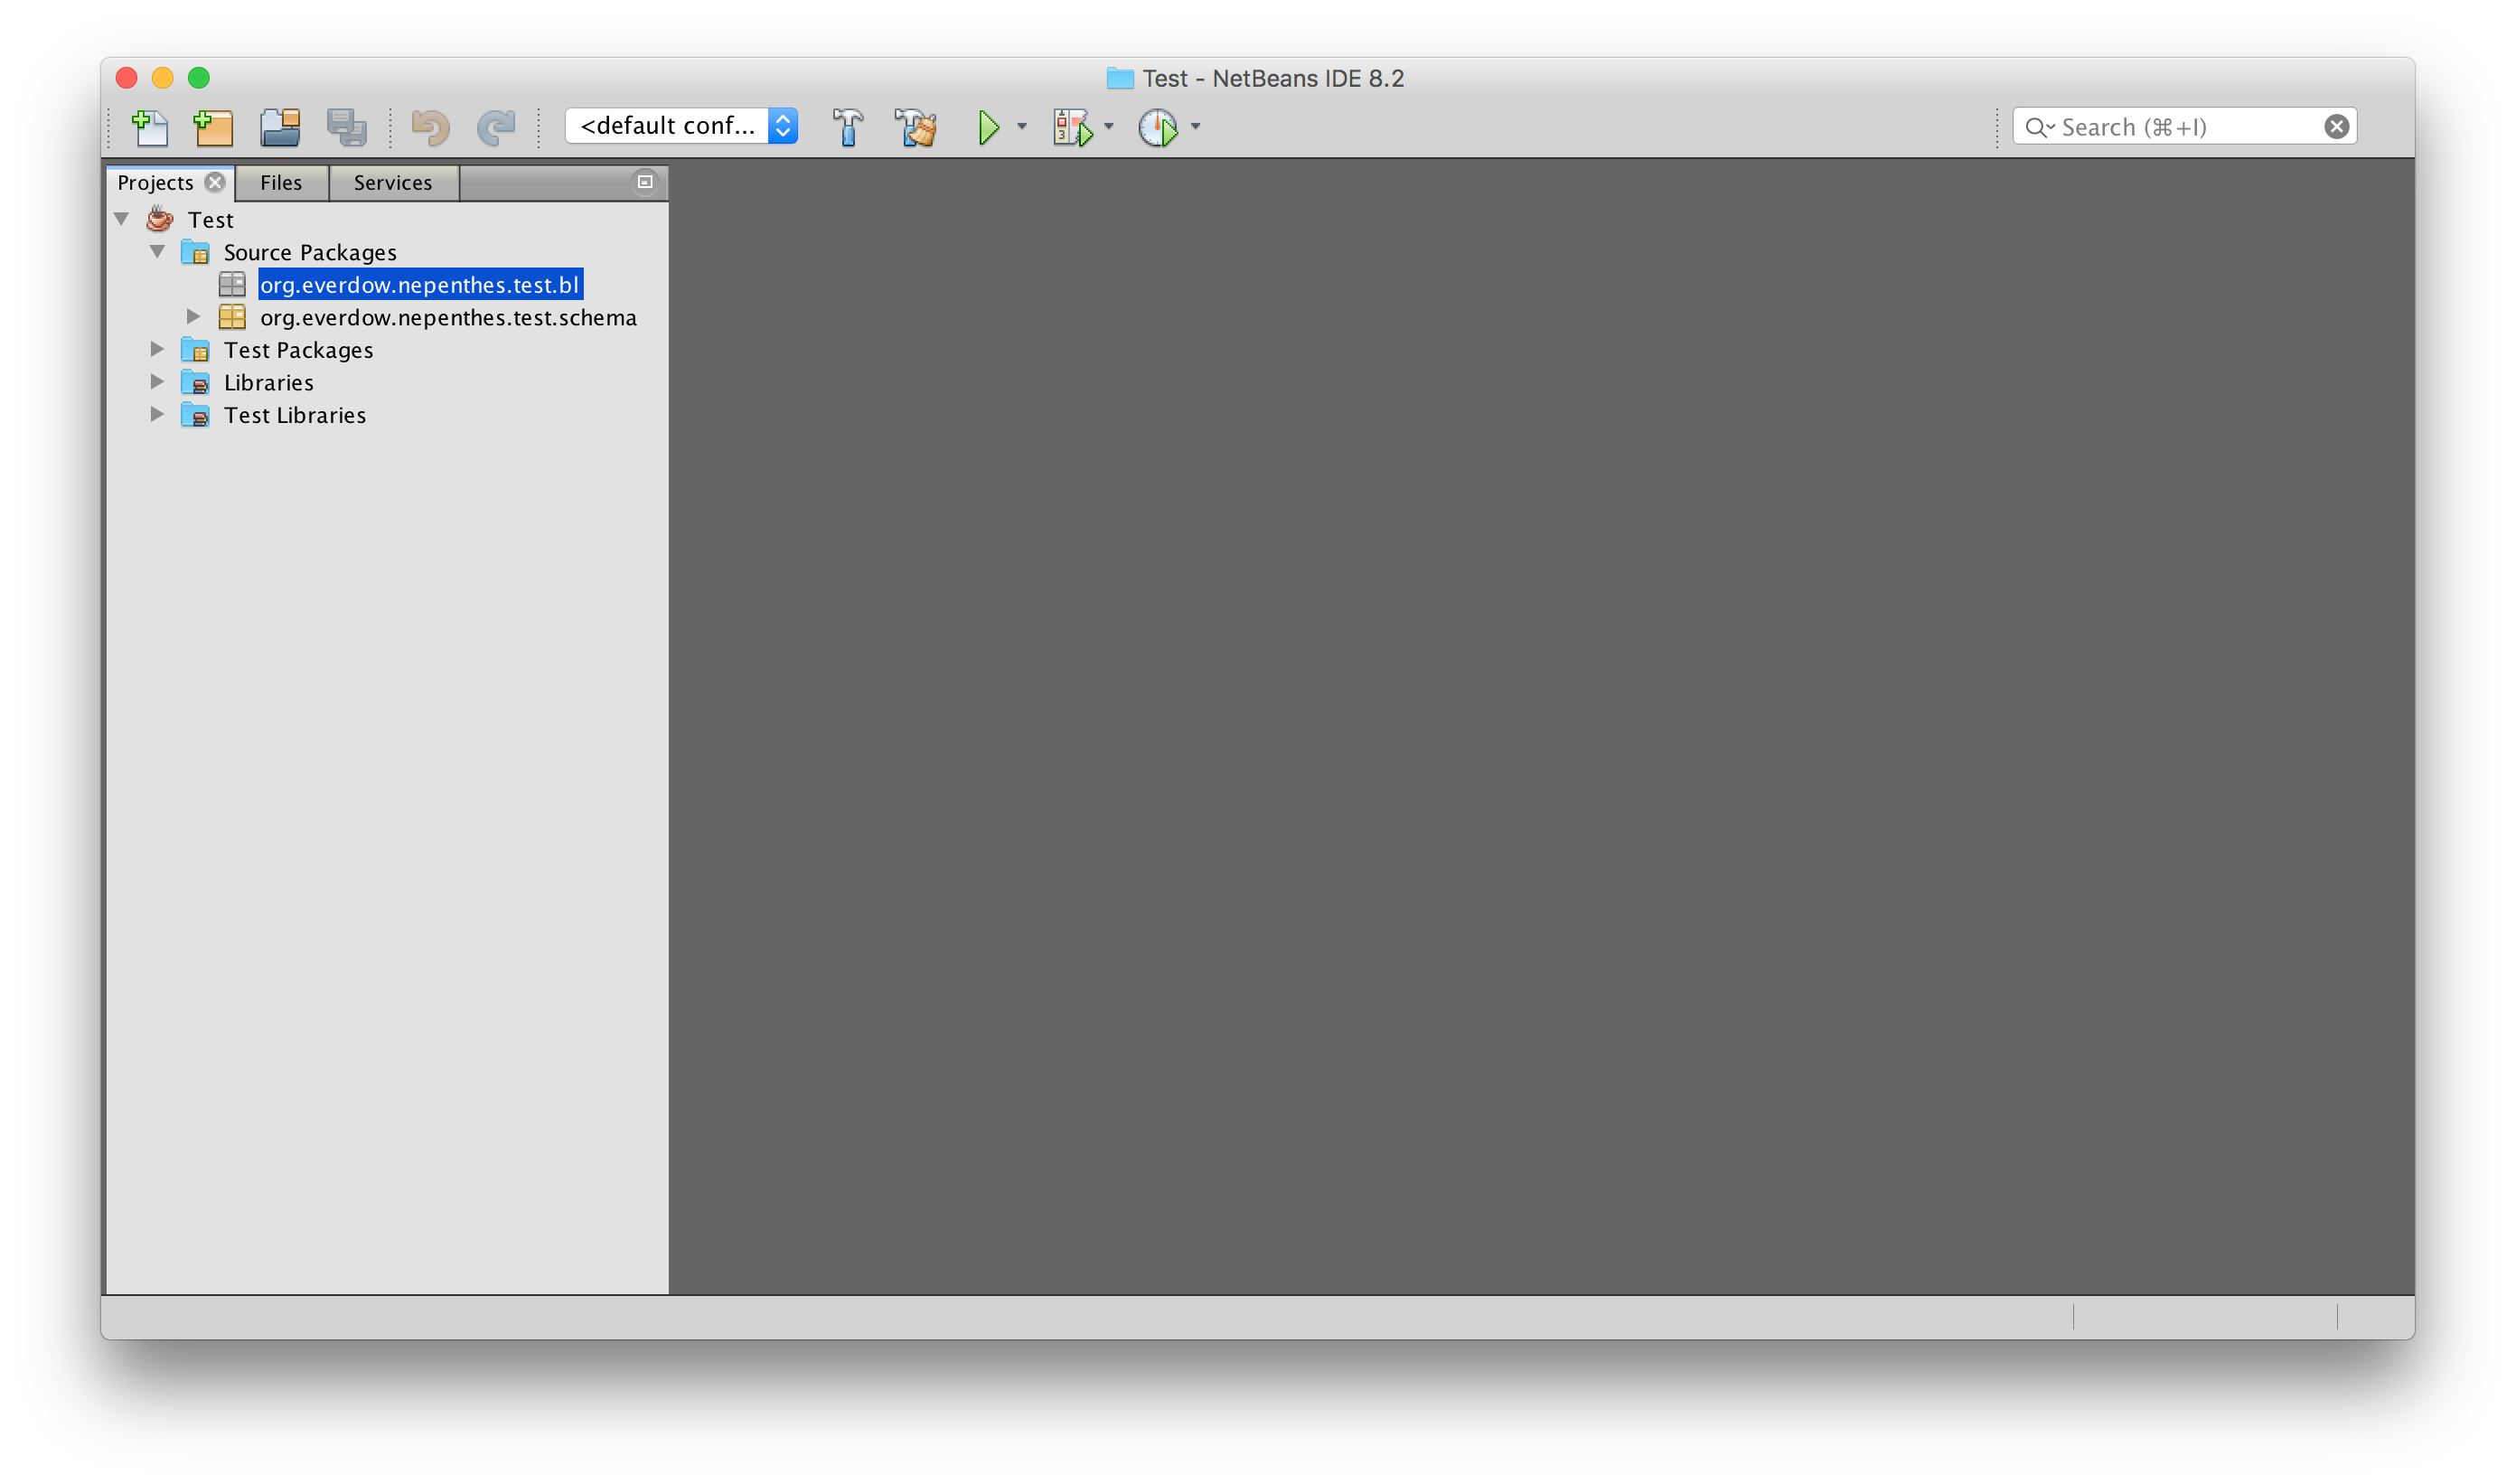2516x1484 pixels.
Task: Click the Libraries folder icon
Action: [195, 382]
